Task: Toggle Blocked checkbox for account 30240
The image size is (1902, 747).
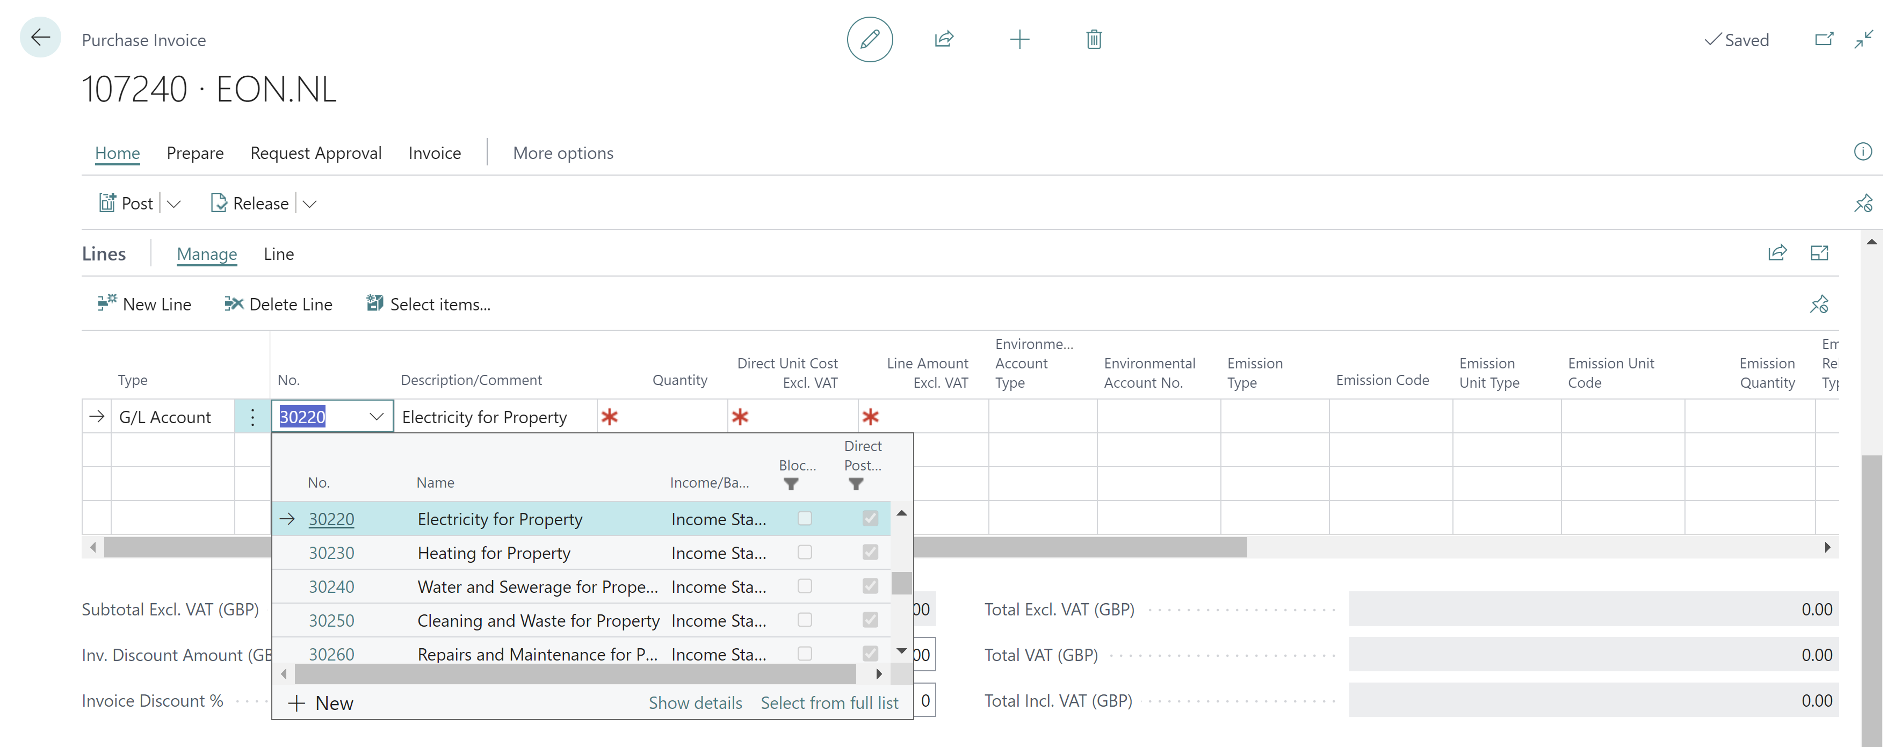Action: click(805, 586)
